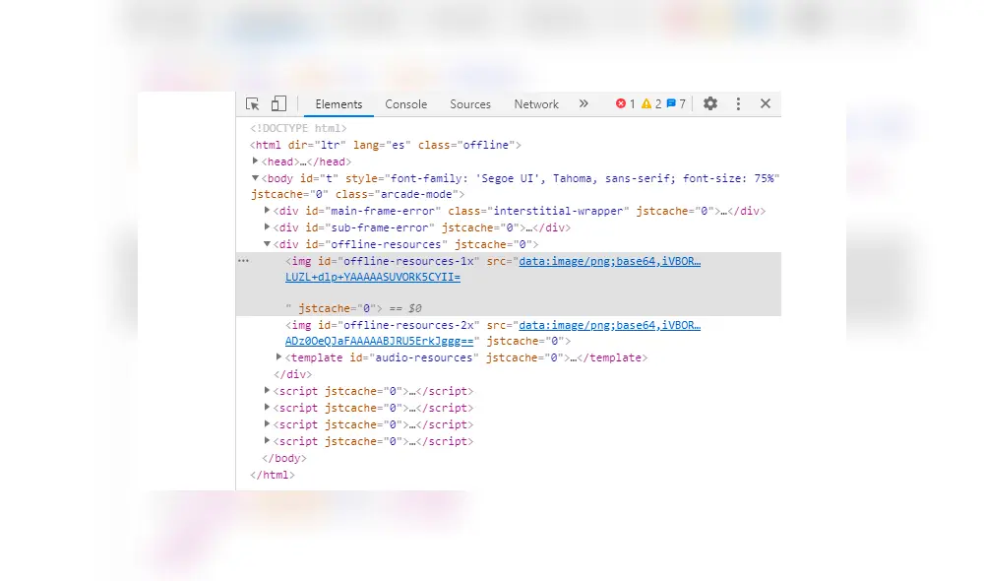Close the DevTools panel
The width and height of the screenshot is (984, 581).
(x=766, y=103)
